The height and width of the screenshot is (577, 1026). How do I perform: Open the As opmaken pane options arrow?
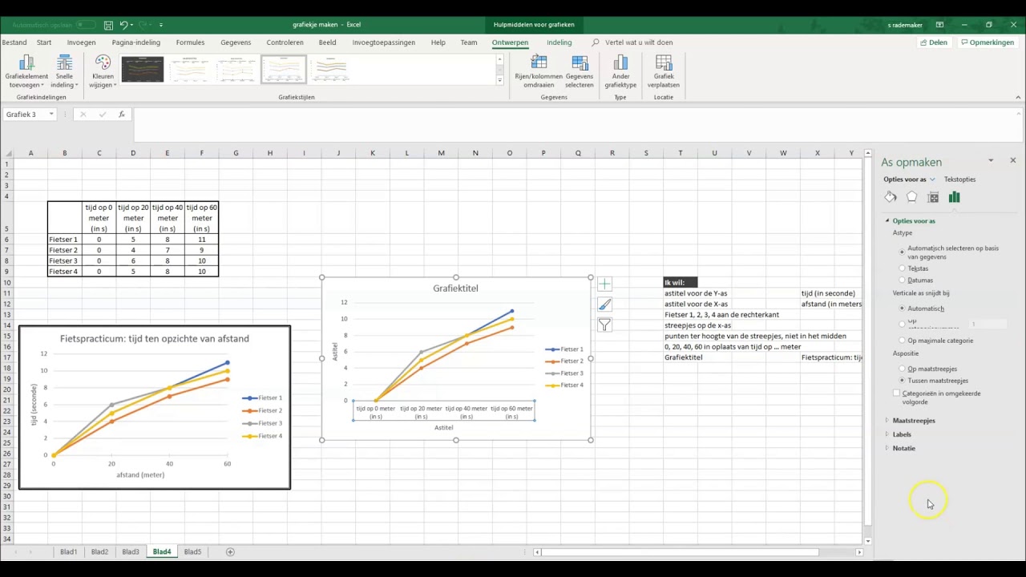pos(991,161)
